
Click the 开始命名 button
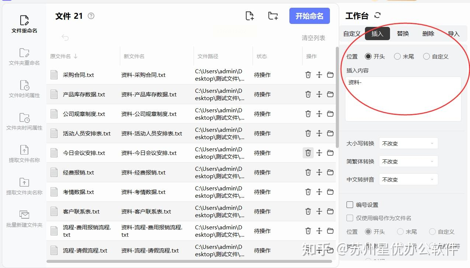310,16
